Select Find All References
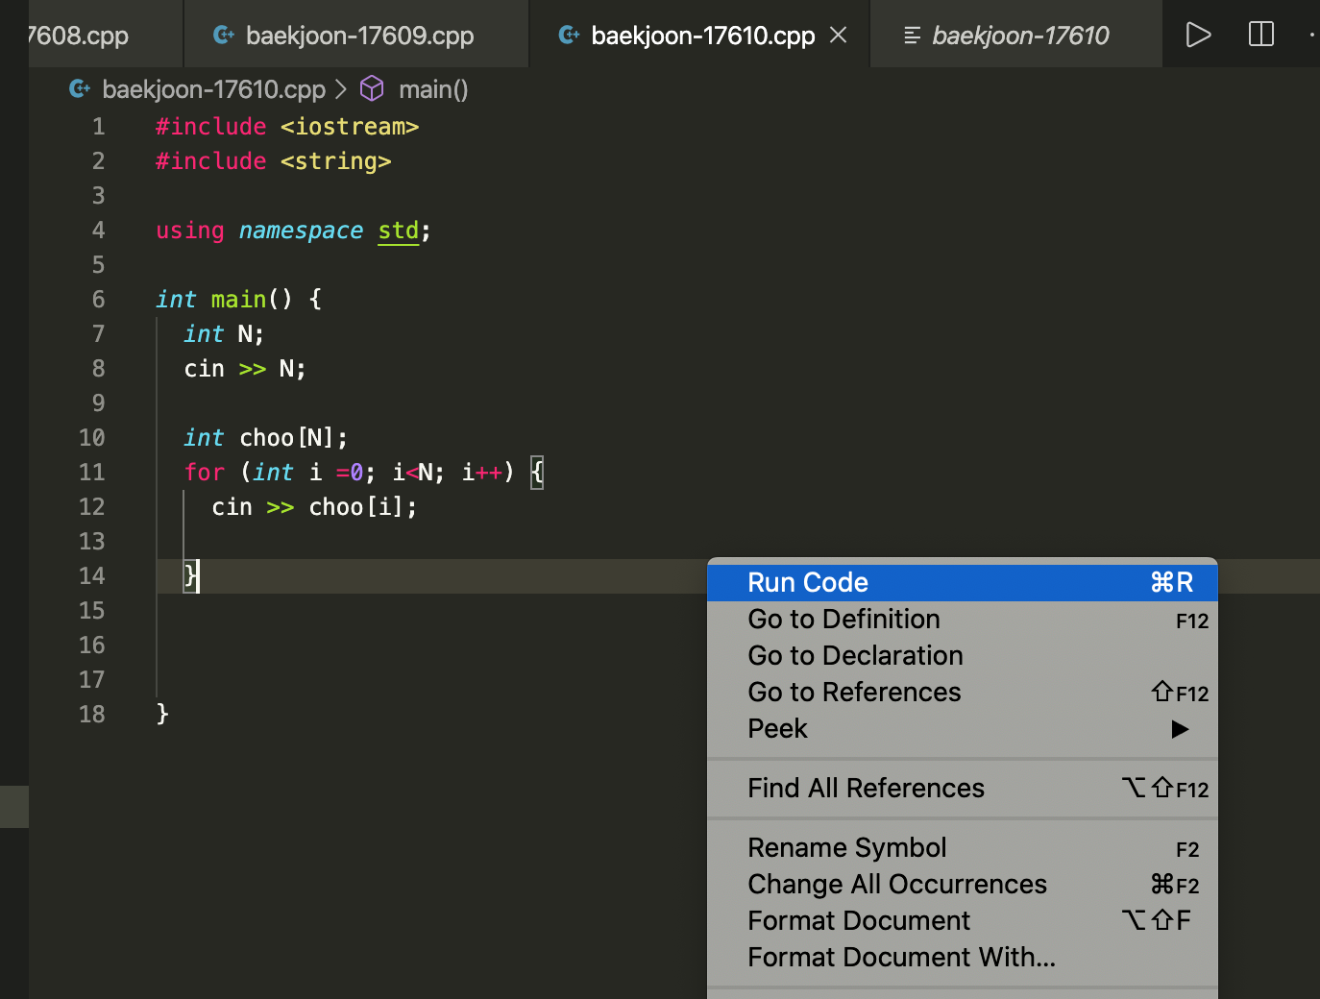 (866, 788)
